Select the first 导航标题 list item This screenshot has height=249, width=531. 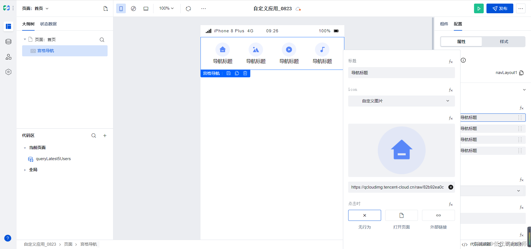tap(493, 118)
